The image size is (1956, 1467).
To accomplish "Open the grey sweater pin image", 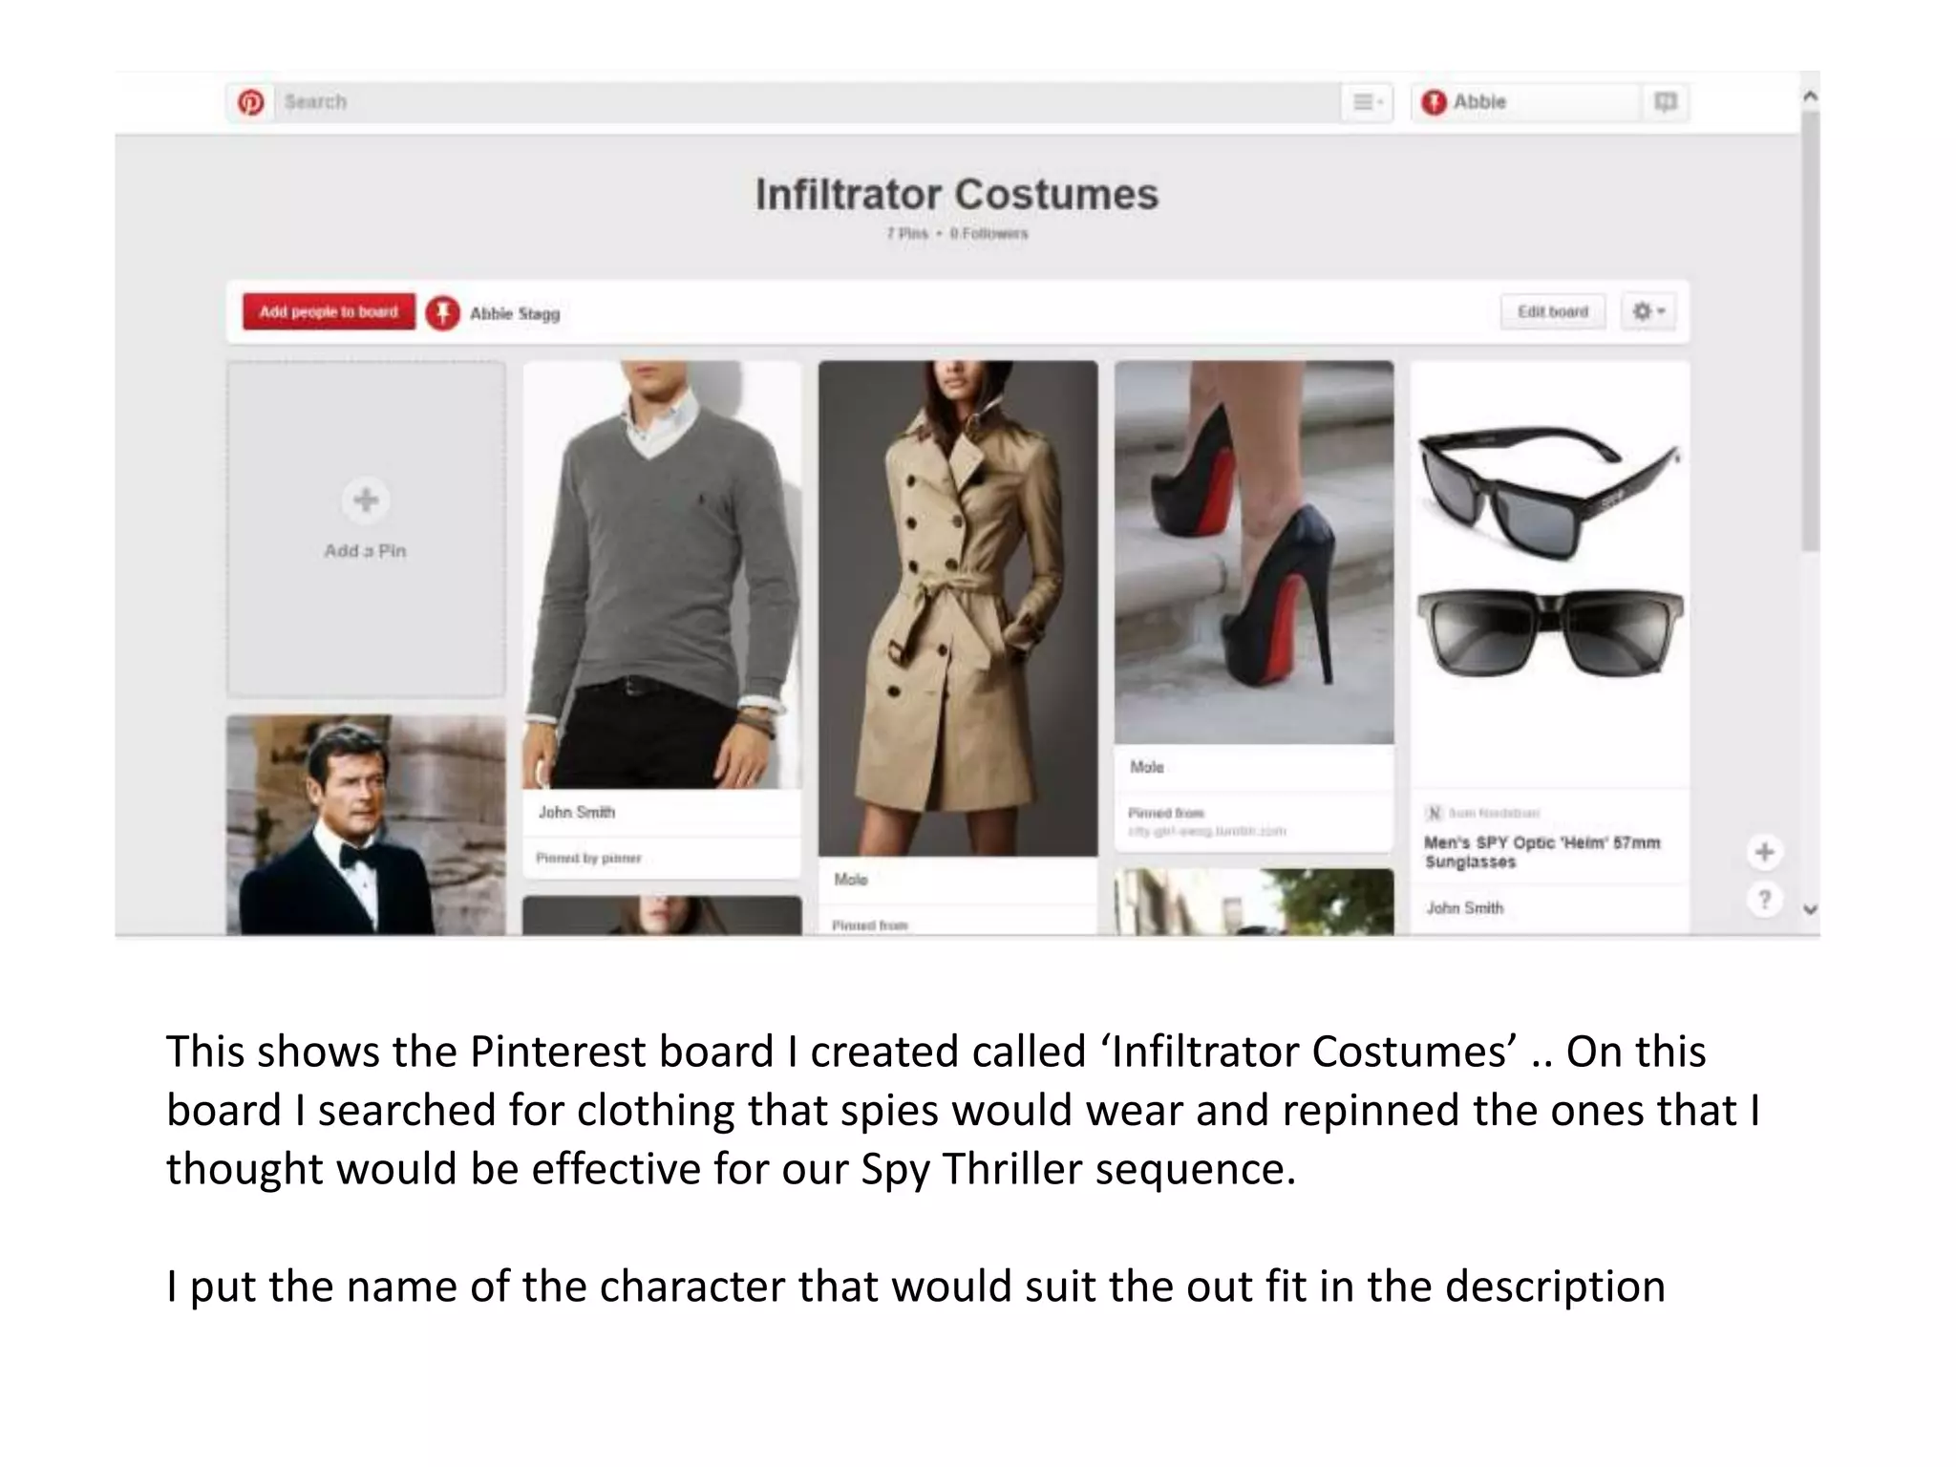I will (661, 573).
